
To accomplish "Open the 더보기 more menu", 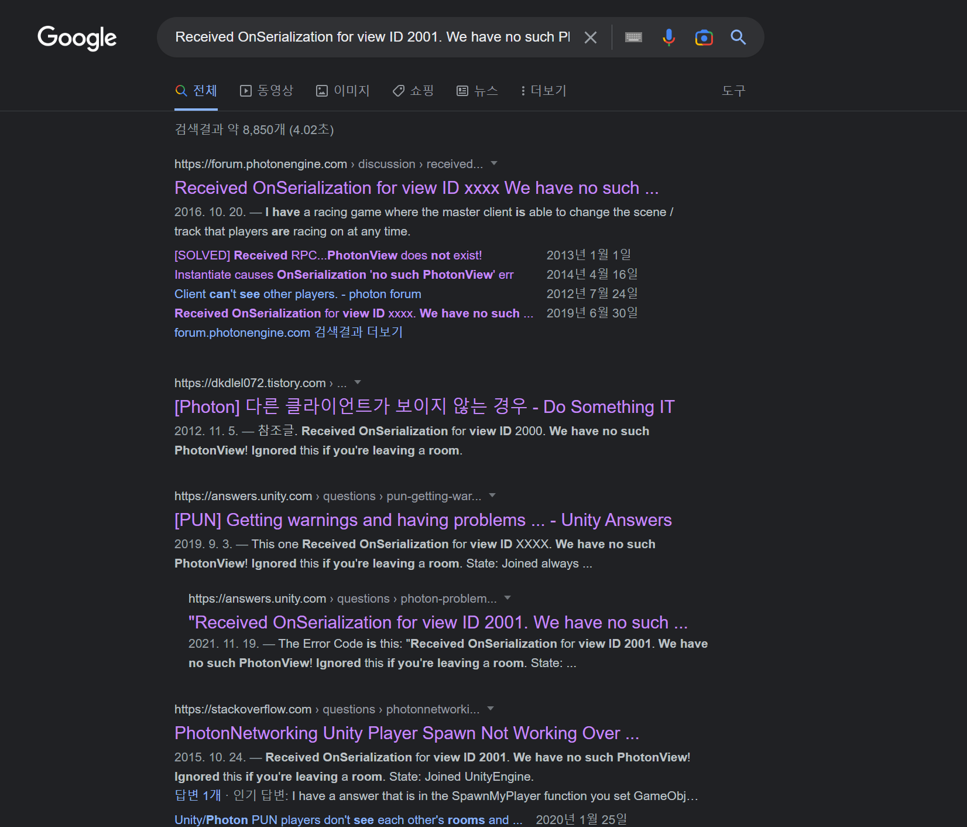I will click(543, 91).
